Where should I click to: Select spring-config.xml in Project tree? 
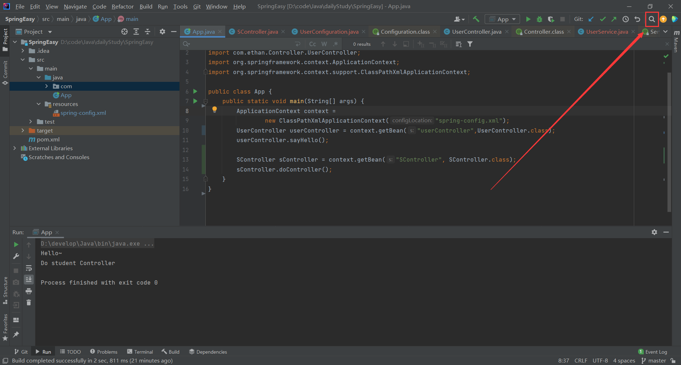[83, 113]
